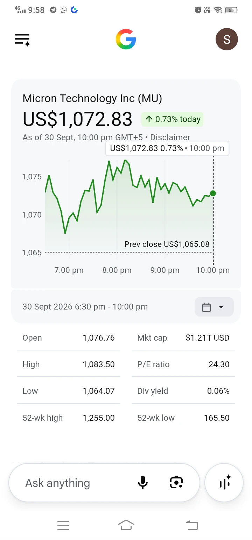Viewport: 252px width, 540px height.
Task: Tap the Micron Technology Inc (MU) title
Action: tap(92, 99)
